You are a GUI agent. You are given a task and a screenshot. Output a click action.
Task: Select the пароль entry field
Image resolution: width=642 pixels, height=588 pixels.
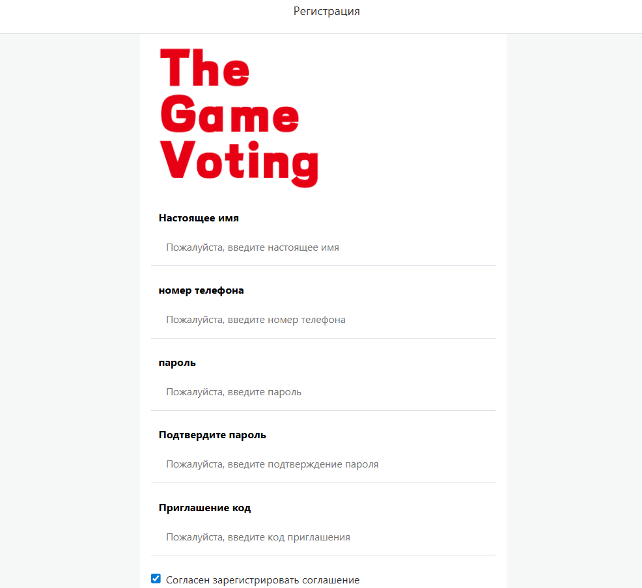tap(322, 392)
